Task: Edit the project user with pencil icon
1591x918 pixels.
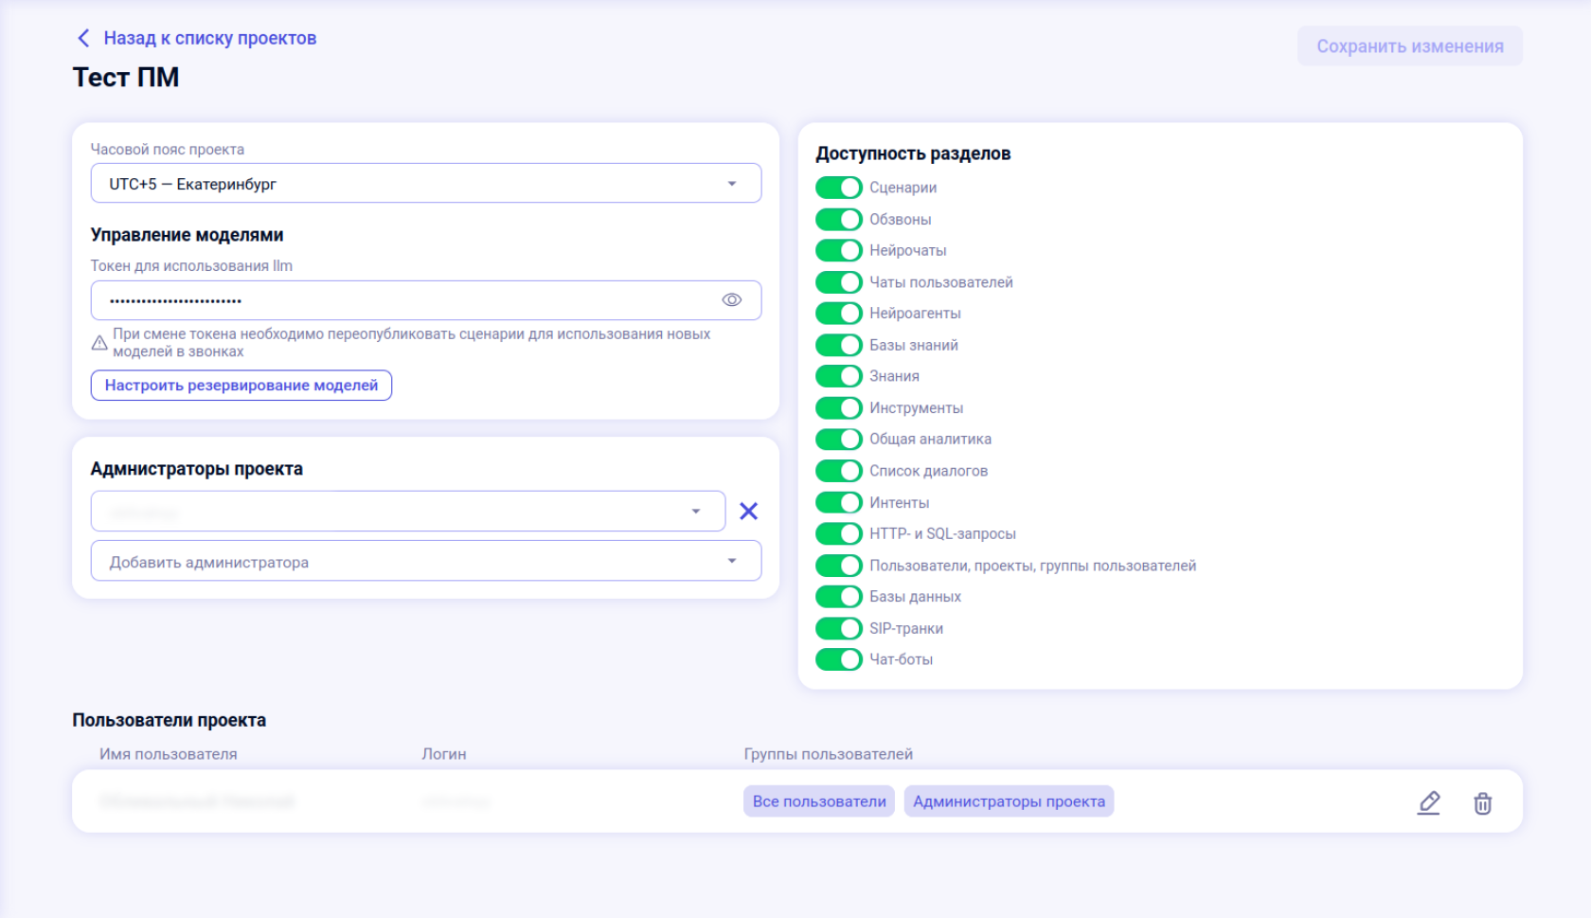Action: [x=1429, y=802]
